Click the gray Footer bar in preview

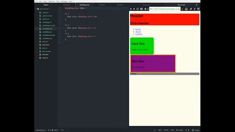coord(165,74)
